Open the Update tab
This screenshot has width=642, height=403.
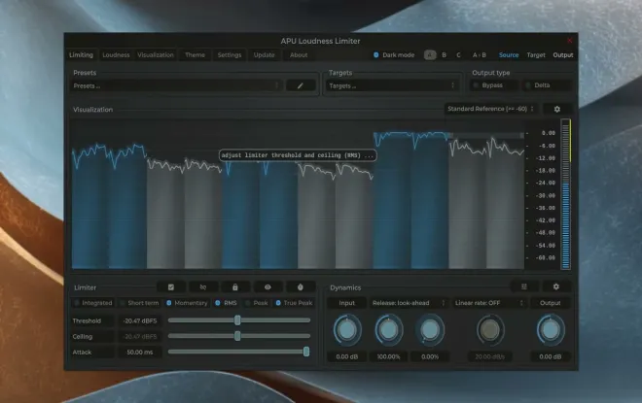pos(264,54)
